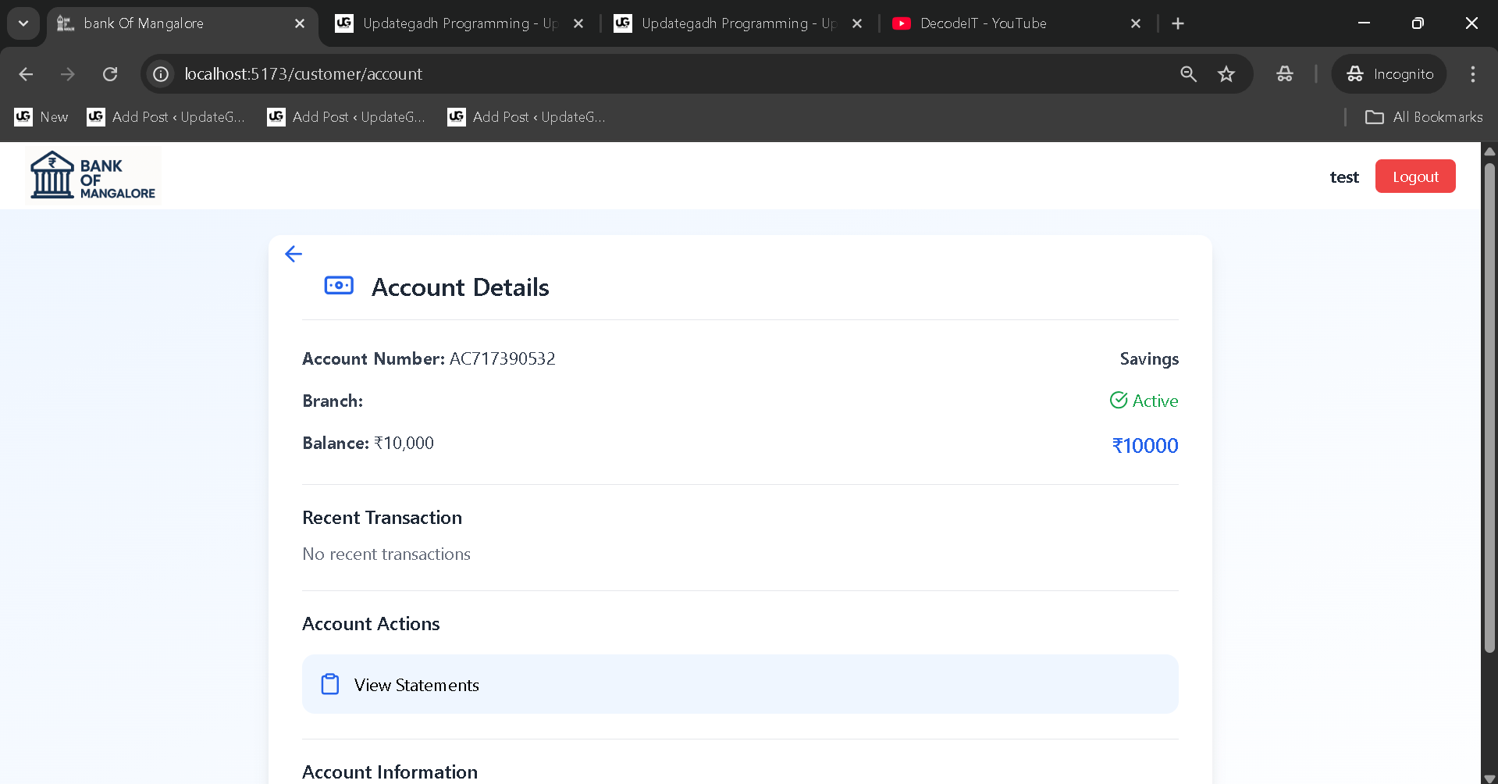Click the back arrow above Account Details

coord(294,254)
